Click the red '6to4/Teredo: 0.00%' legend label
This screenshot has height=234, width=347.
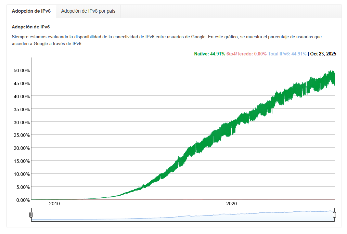click(246, 54)
